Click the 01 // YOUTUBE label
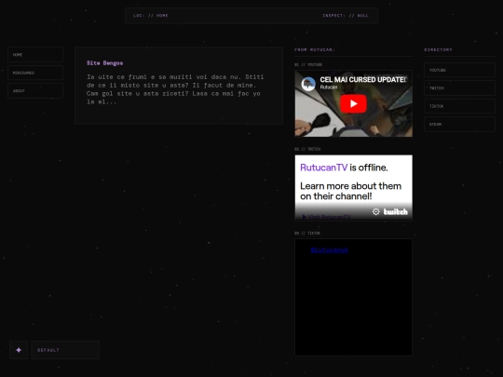The height and width of the screenshot is (377, 503). click(x=308, y=65)
